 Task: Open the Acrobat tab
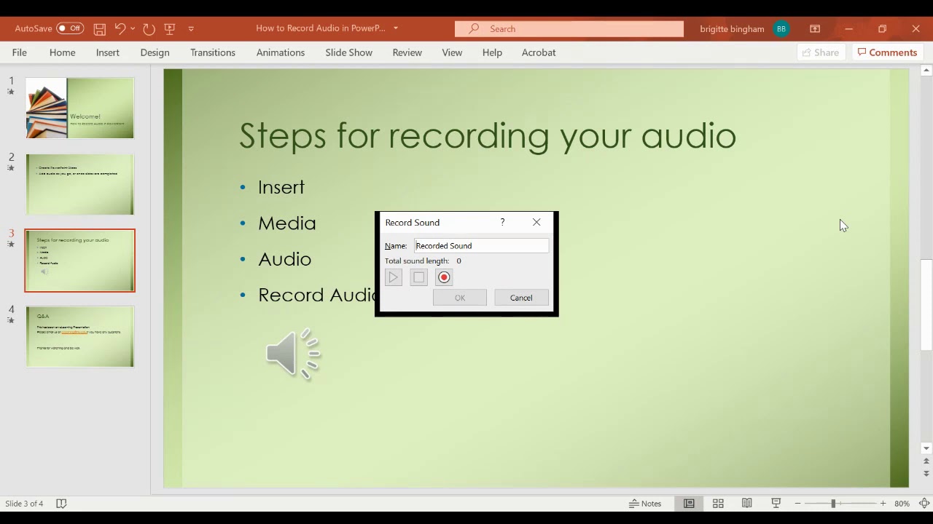(x=539, y=52)
